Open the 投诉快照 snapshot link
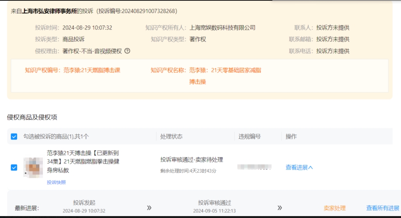 (56, 182)
